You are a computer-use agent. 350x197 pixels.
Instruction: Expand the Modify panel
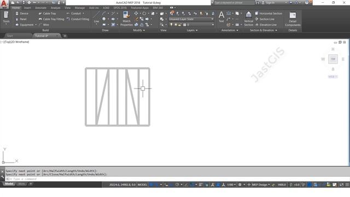point(139,30)
